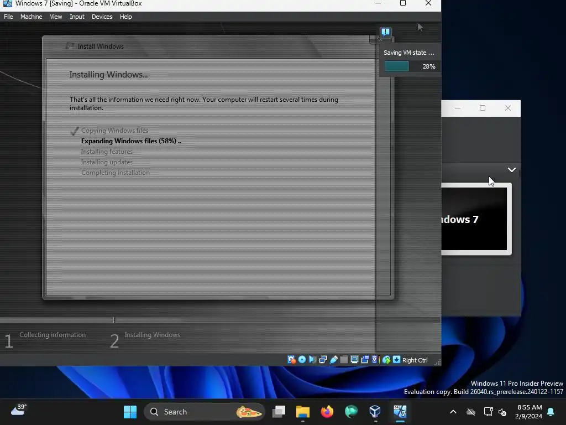
Task: Click the Collecting information stage label
Action: coord(53,335)
